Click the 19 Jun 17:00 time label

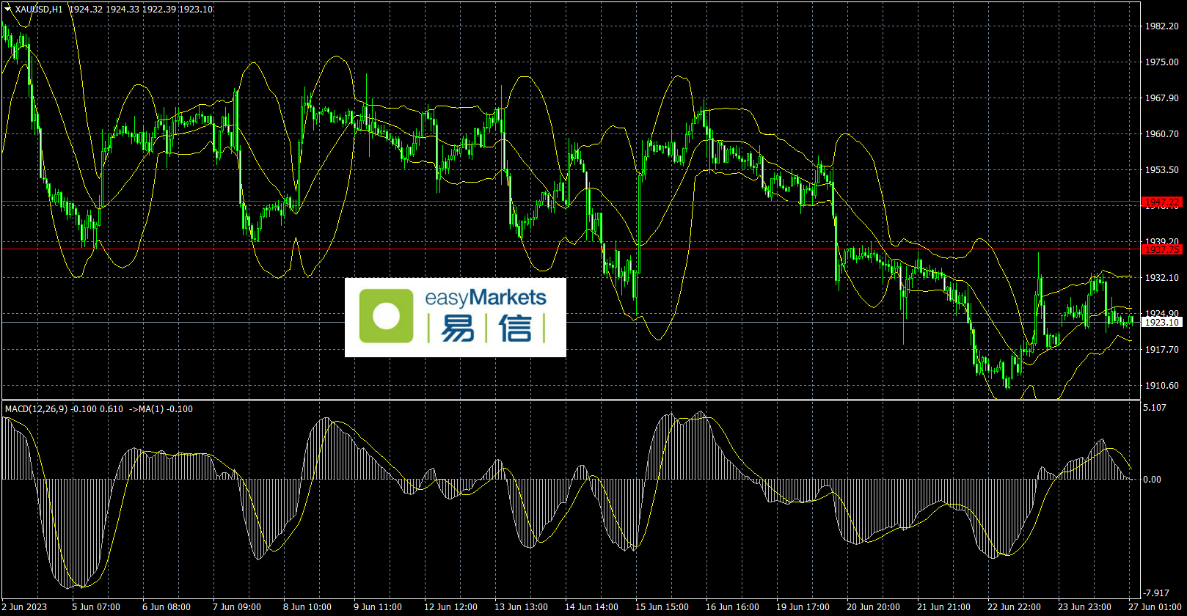[x=803, y=607]
